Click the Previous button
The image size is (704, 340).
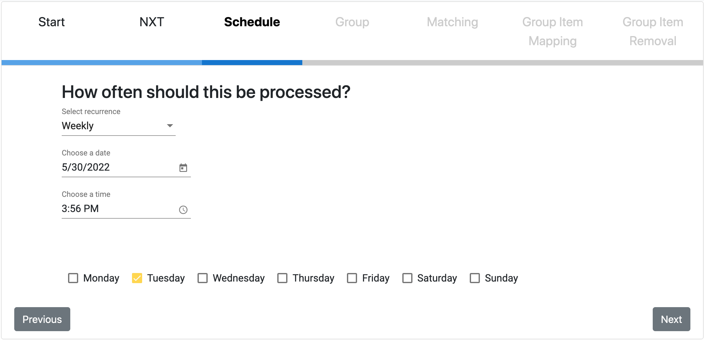42,319
